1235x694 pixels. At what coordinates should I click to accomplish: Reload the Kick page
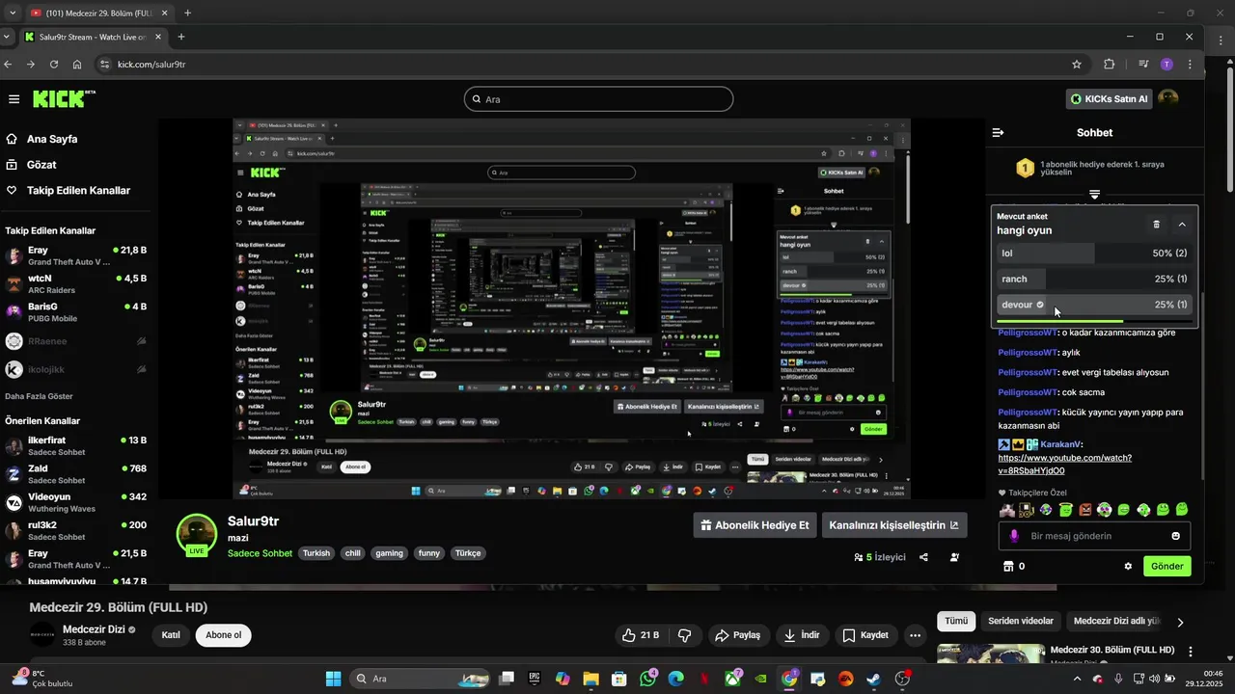click(54, 65)
